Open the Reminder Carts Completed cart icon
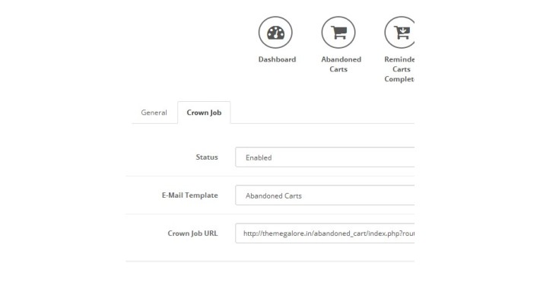Screen dimensions: 540x289 click(x=399, y=33)
